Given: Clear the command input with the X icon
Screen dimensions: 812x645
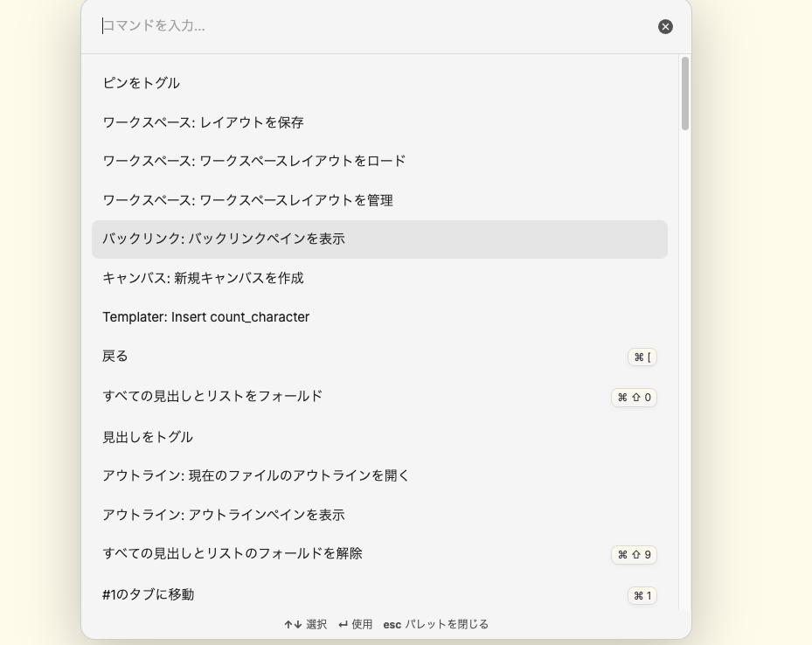Looking at the screenshot, I should point(665,26).
